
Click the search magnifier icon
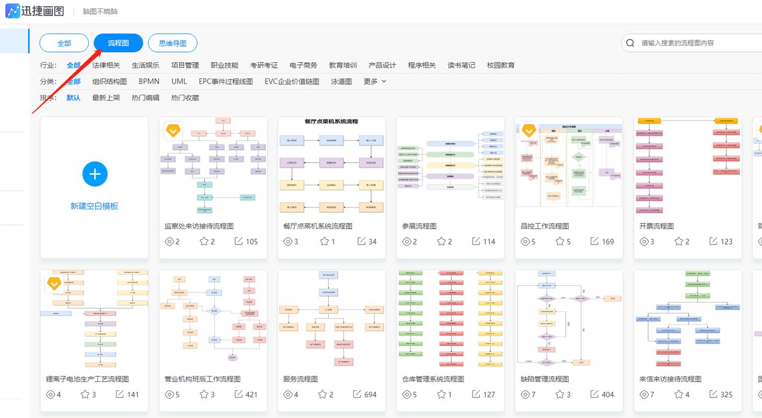point(631,43)
